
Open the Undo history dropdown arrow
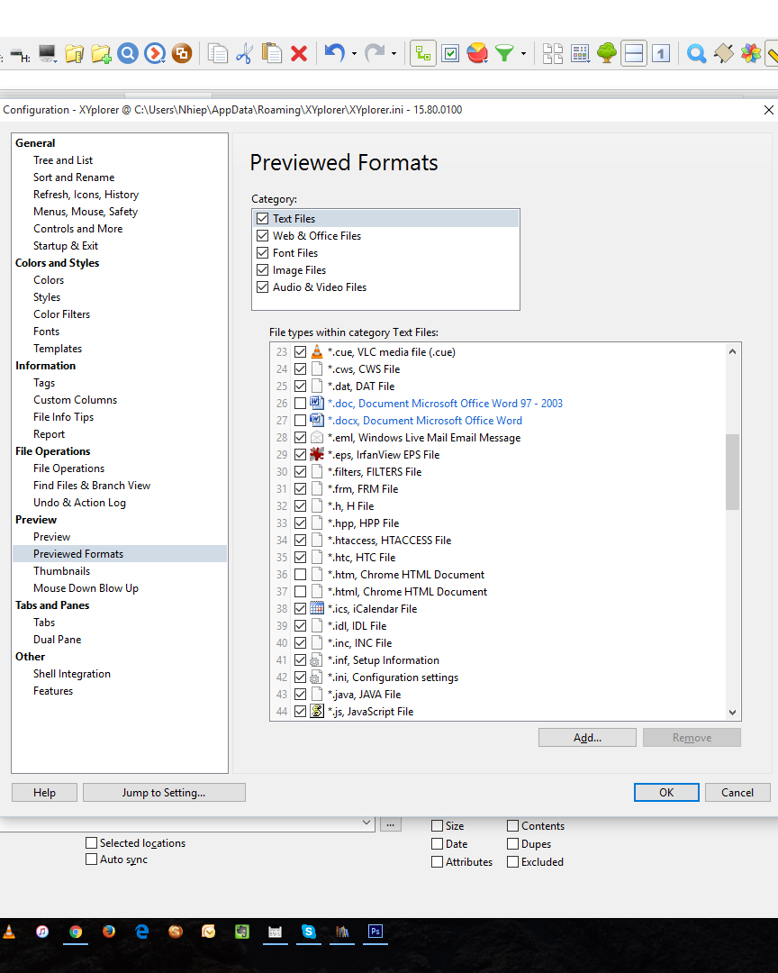354,54
